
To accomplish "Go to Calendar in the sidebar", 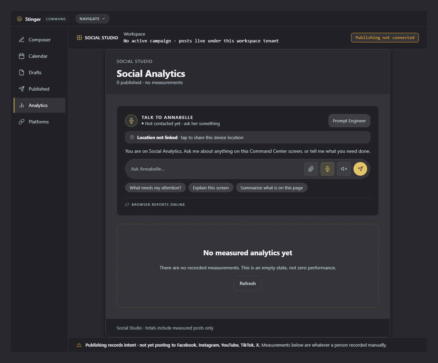I will (x=39, y=56).
